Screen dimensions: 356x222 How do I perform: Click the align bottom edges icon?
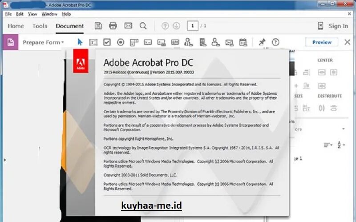point(306,85)
